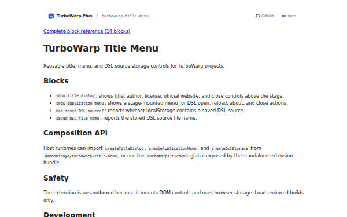Image resolution: width=347 pixels, height=217 pixels.
Task: Click the npm logo icon
Action: (x=284, y=16)
